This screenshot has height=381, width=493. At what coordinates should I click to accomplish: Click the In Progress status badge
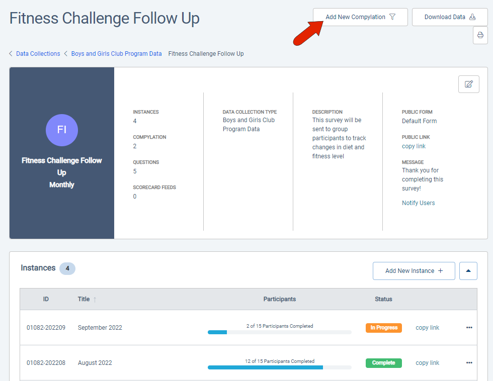pos(383,328)
